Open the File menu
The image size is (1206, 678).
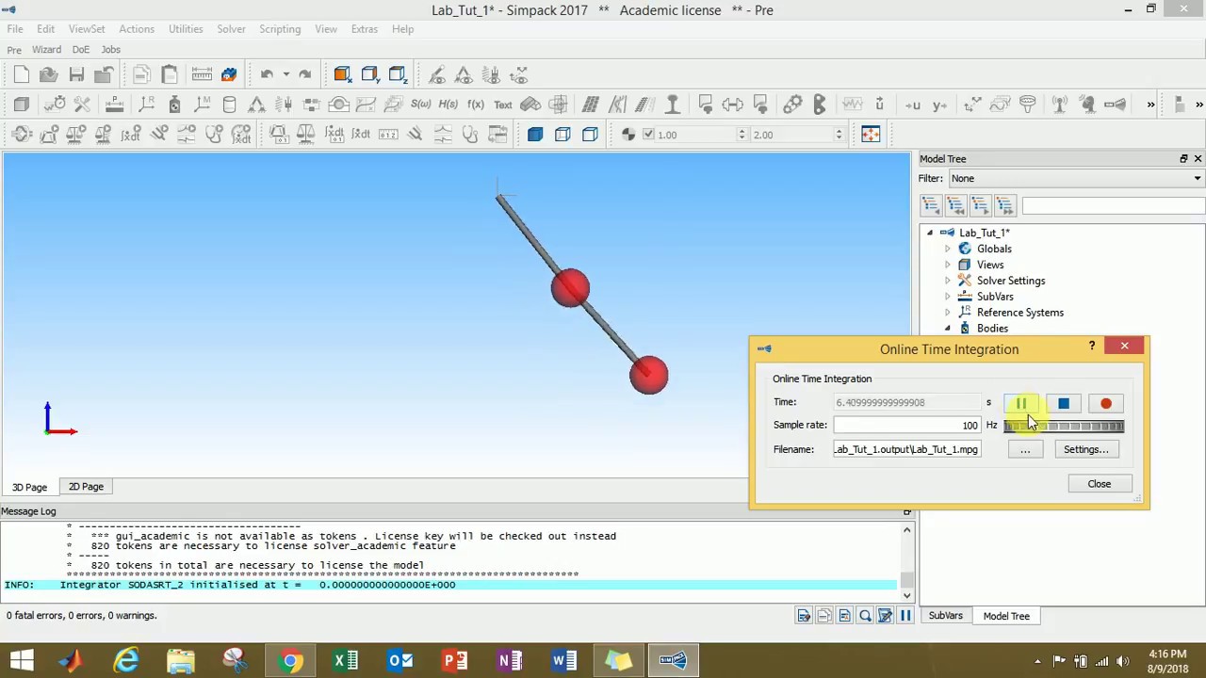pyautogui.click(x=15, y=29)
